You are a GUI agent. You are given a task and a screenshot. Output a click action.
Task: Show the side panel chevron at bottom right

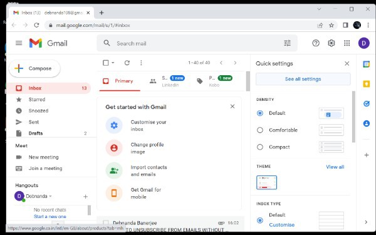pos(366,222)
